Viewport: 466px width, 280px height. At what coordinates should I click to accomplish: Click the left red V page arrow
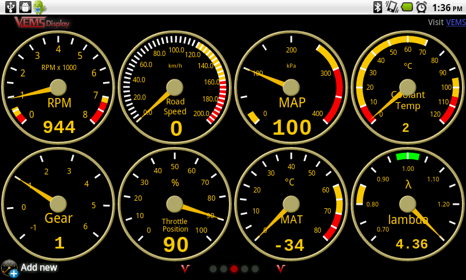point(185,268)
